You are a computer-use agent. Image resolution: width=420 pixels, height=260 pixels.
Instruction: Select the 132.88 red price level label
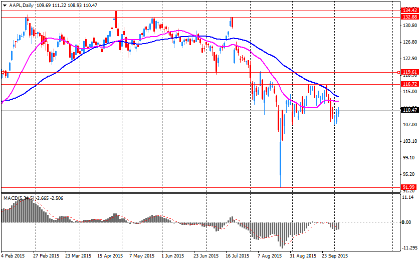[410, 17]
